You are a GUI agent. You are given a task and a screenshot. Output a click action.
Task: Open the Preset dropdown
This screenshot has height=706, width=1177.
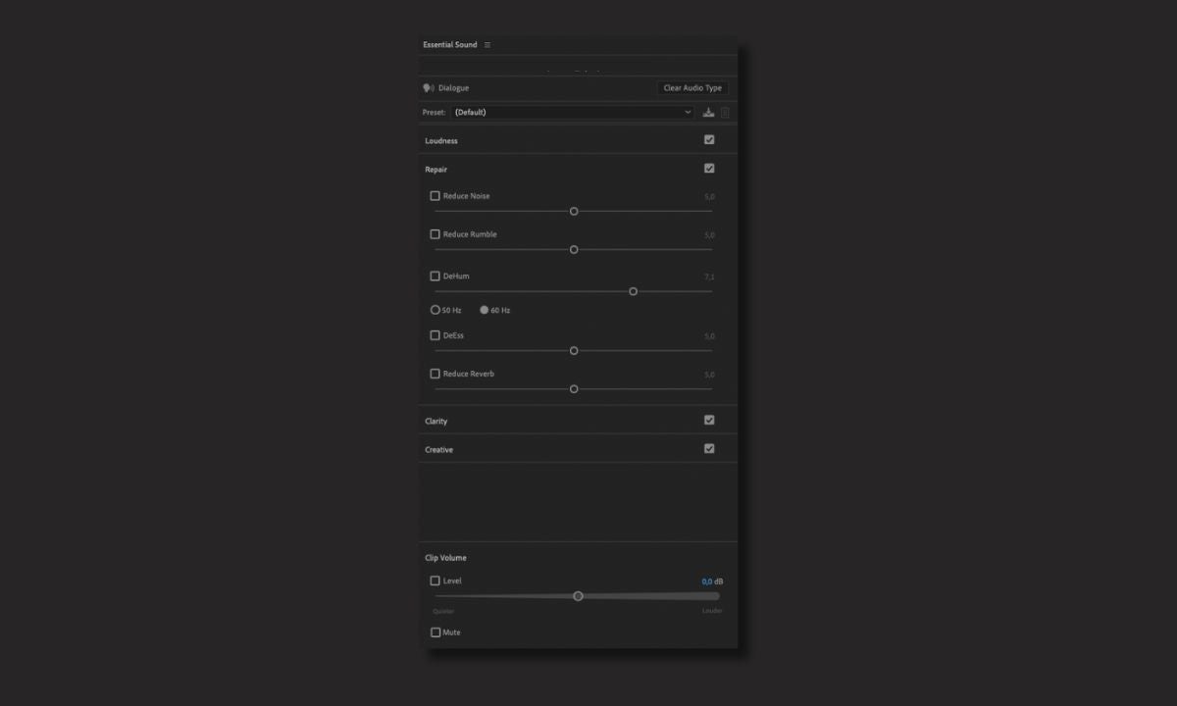[x=574, y=113]
